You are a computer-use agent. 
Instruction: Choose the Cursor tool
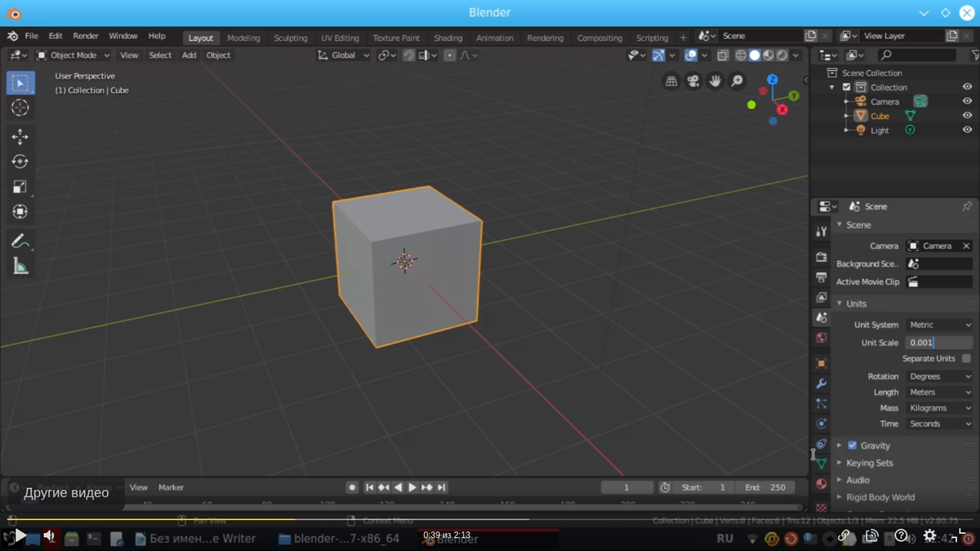[20, 108]
